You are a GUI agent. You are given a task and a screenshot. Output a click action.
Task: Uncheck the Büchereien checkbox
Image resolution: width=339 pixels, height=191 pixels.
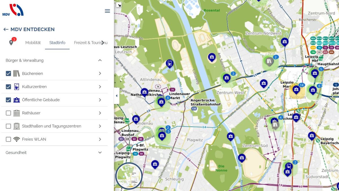8,74
